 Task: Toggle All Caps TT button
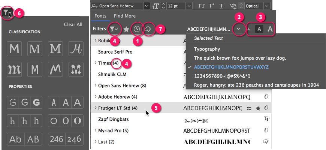[x=201, y=6]
